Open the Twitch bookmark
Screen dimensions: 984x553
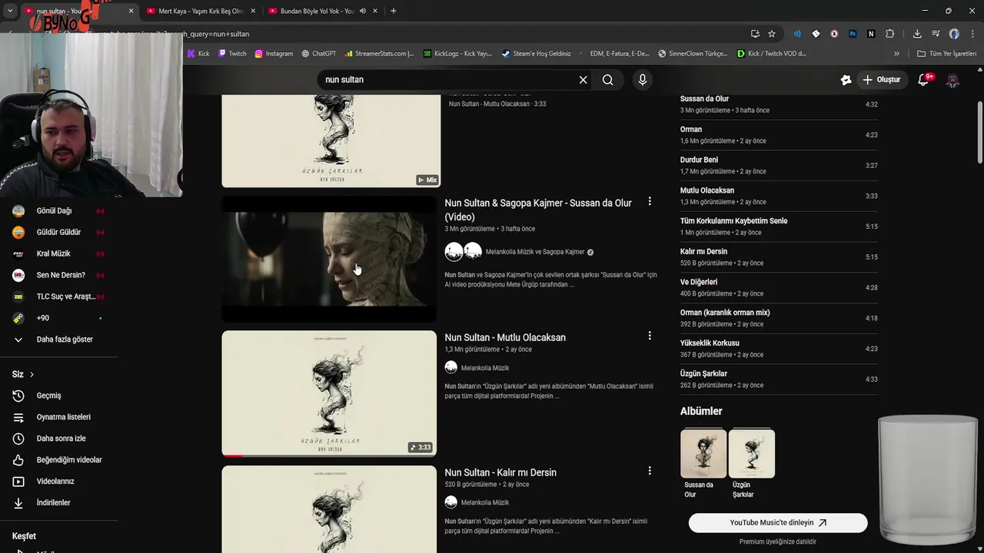232,54
